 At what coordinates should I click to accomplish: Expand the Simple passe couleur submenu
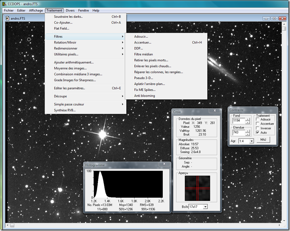(x=86, y=104)
